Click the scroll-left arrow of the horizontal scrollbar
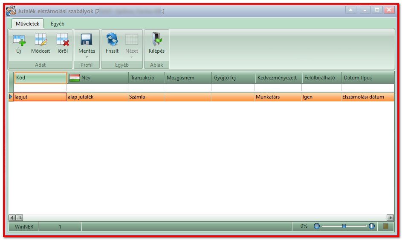This screenshot has width=402, height=240. point(12,217)
